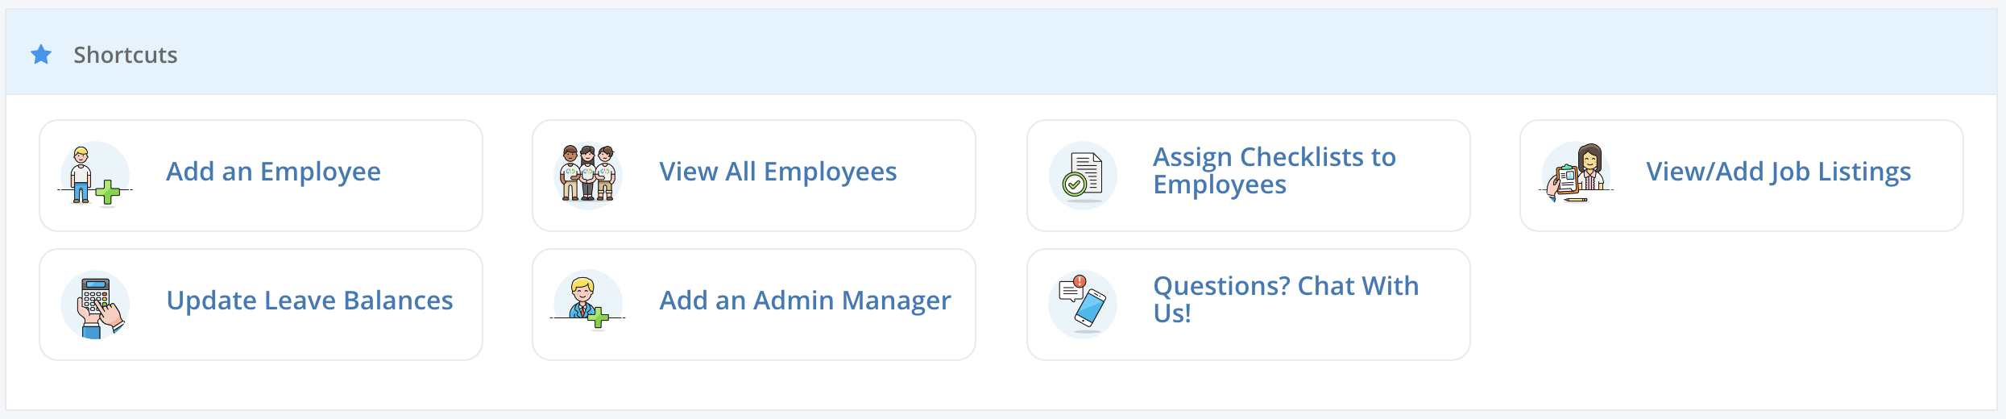Click the three employees group icon
2006x419 pixels.
tap(589, 174)
